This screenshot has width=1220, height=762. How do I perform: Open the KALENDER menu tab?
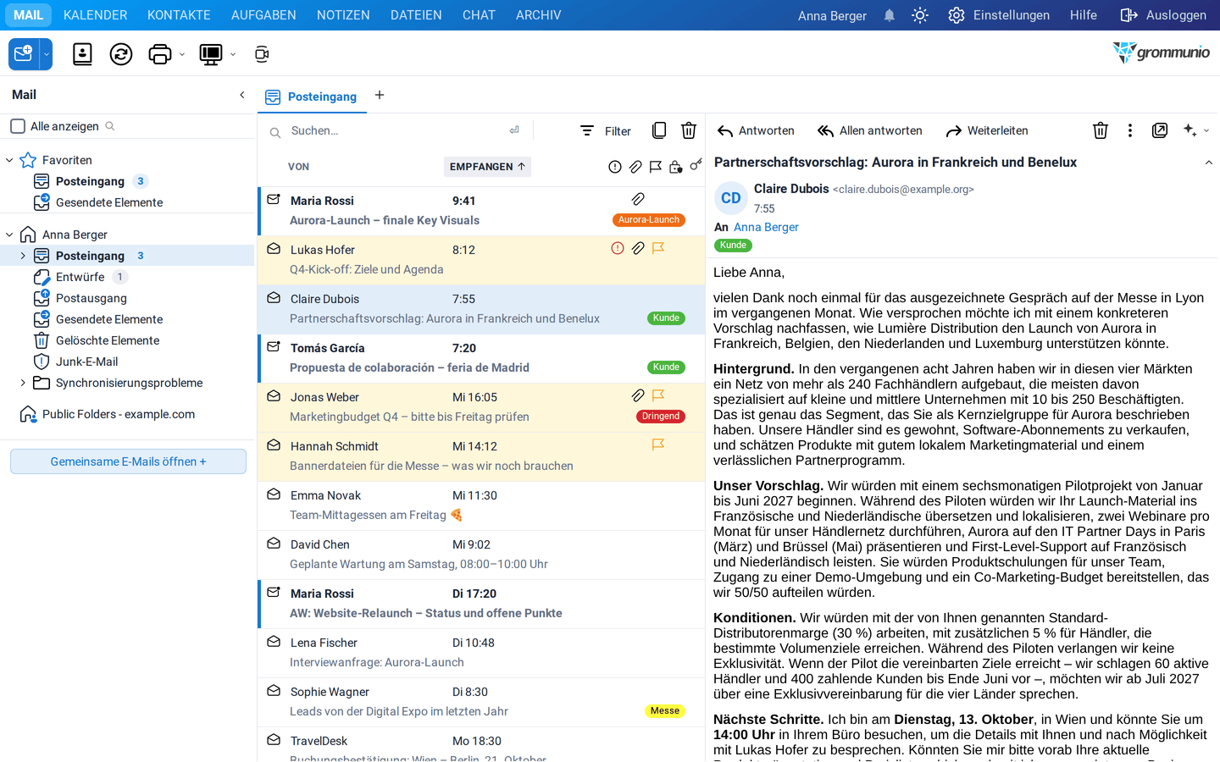coord(95,15)
